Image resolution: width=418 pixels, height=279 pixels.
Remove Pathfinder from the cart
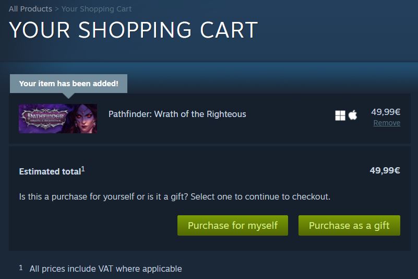coord(387,123)
